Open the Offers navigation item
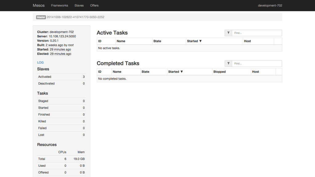The height and width of the screenshot is (177, 315). (x=94, y=6)
